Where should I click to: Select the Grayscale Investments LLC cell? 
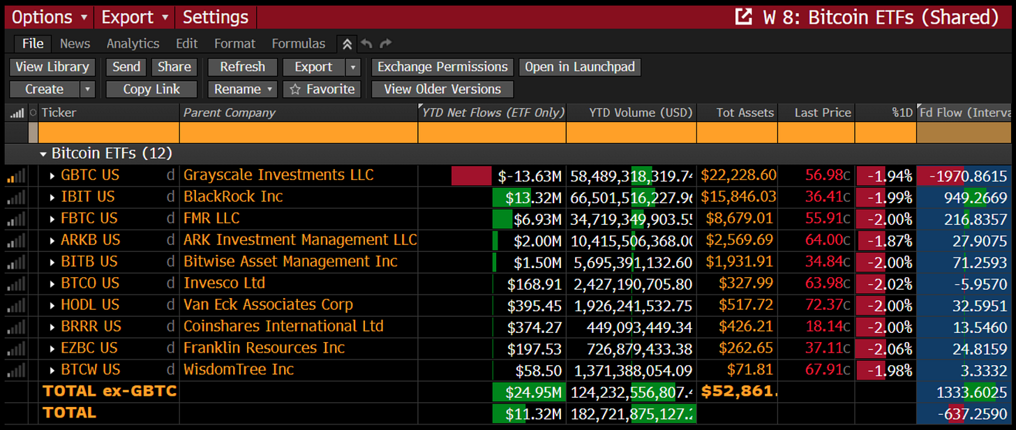click(x=299, y=175)
